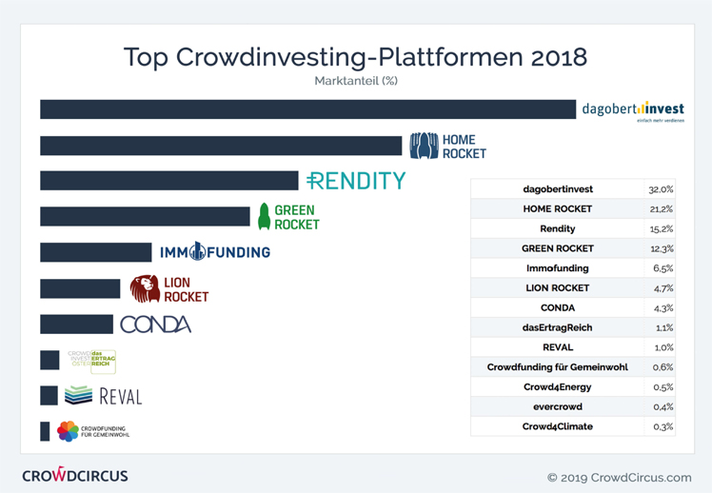712x493 pixels.
Task: Click the chart title 'Top Crowdinvesting-Plattformen 2018'
Action: [355, 57]
